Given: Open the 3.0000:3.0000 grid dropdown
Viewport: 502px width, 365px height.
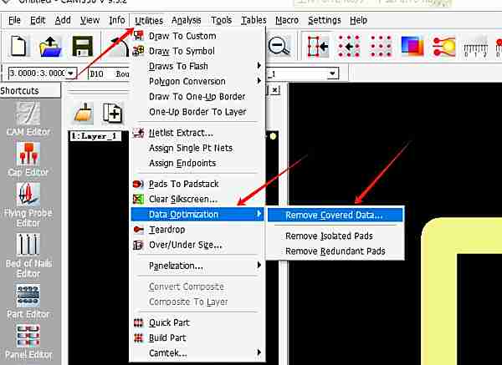Looking at the screenshot, I should click(x=71, y=74).
